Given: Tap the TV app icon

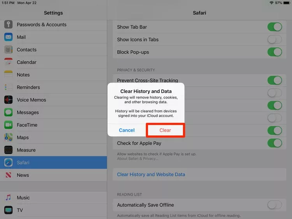Looking at the screenshot, I should click(x=9, y=210).
